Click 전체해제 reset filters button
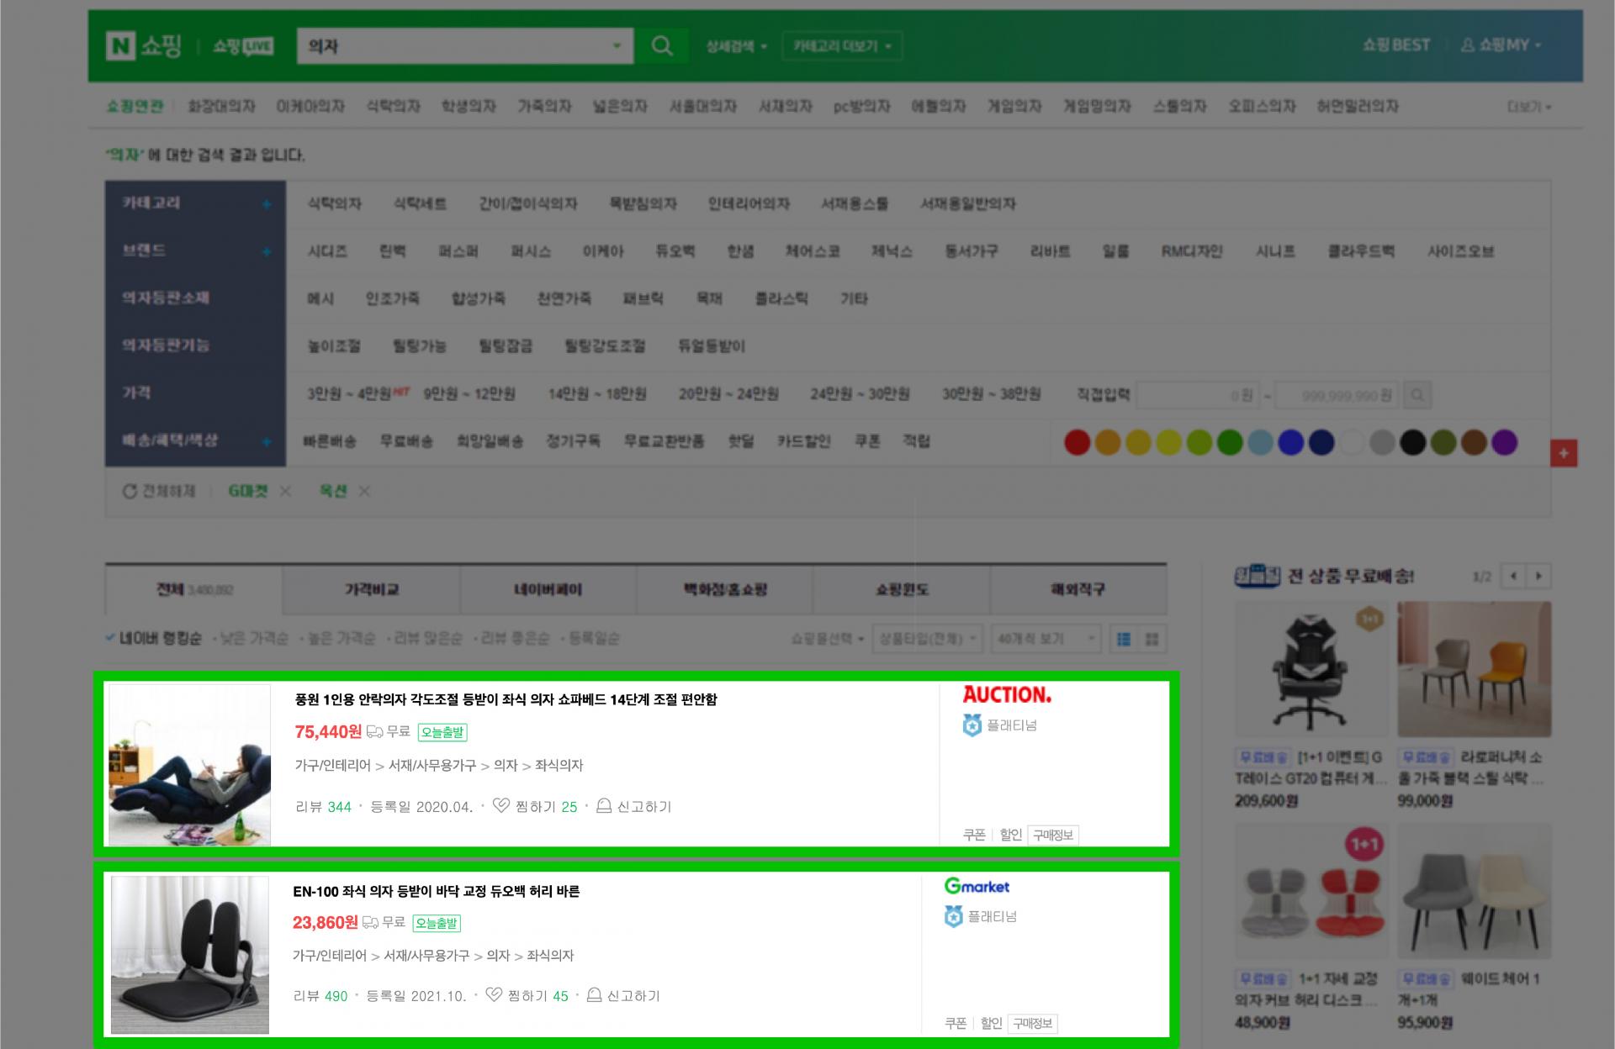This screenshot has height=1049, width=1615. point(159,492)
